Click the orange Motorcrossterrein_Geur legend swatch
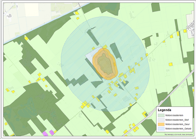This screenshot has width=196, height=139. [161, 124]
